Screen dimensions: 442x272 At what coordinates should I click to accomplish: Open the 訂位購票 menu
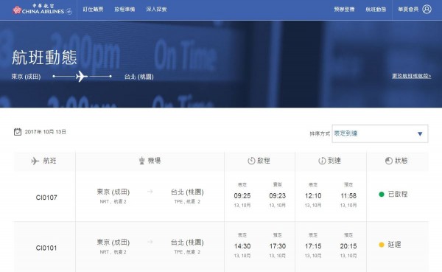click(x=93, y=10)
